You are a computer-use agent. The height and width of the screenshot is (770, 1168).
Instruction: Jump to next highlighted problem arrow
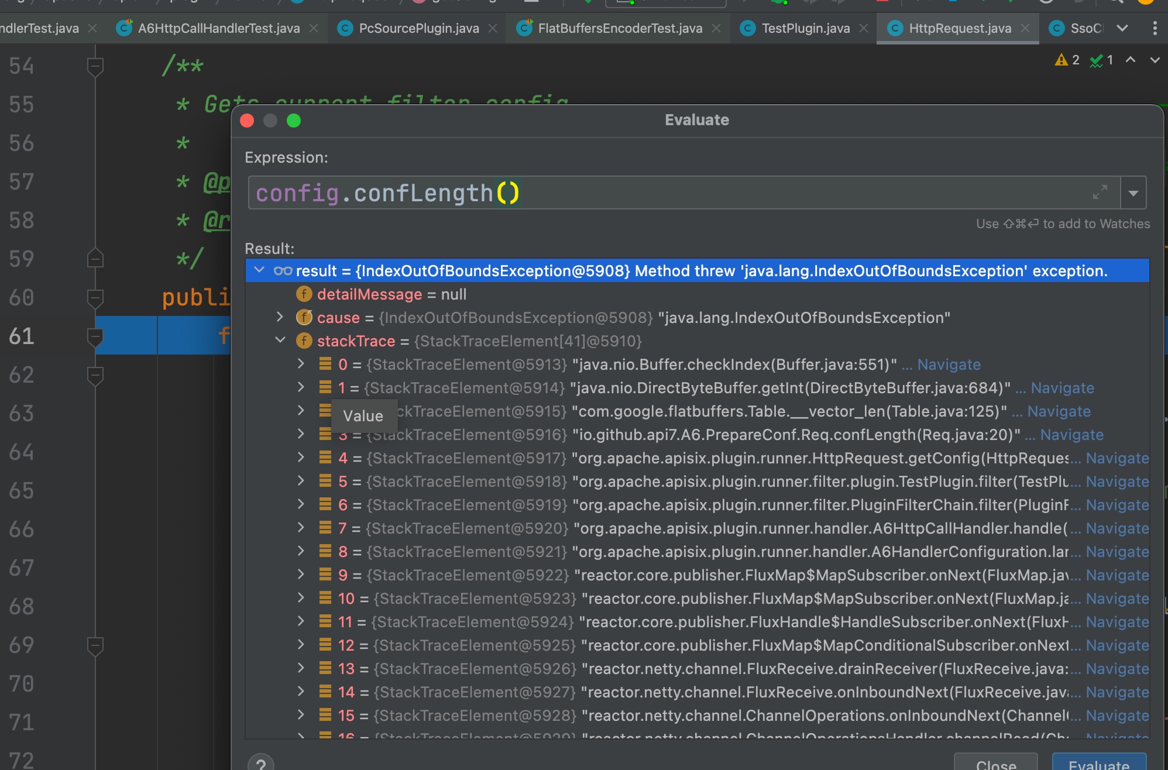[1155, 60]
